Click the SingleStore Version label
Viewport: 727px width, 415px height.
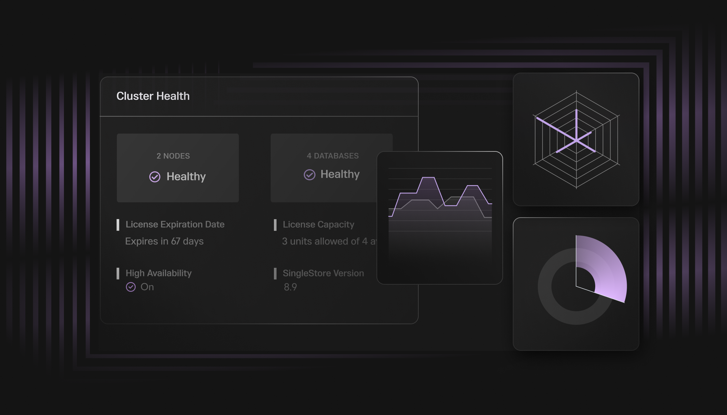323,273
